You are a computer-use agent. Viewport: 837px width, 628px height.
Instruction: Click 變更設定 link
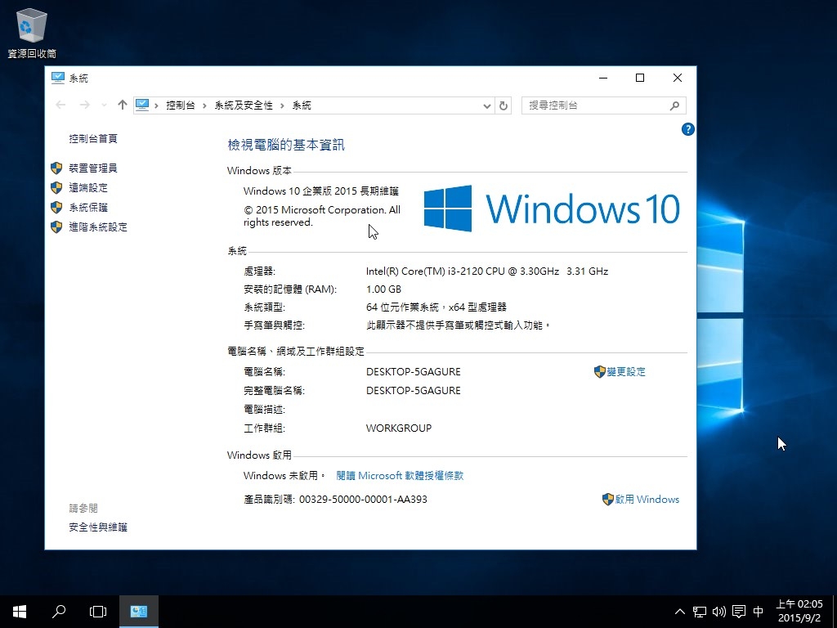[x=625, y=372]
